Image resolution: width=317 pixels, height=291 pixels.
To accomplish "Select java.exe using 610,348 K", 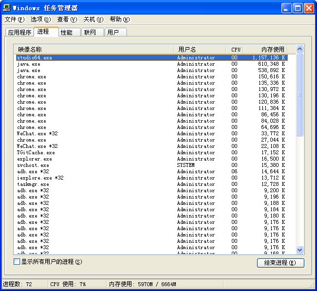I will (152, 64).
